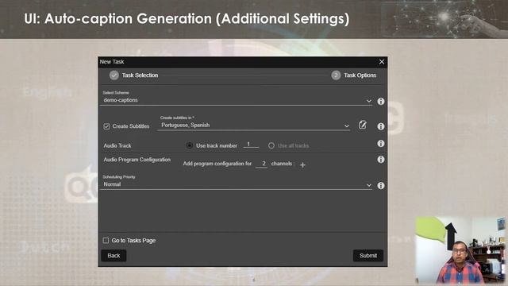Click the info icon for Create Subtitles row
This screenshot has width=508, height=286.
coord(381,126)
